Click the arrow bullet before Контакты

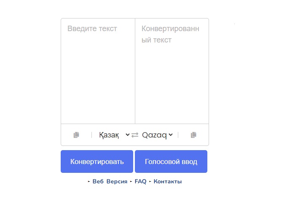pyautogui.click(x=150, y=181)
